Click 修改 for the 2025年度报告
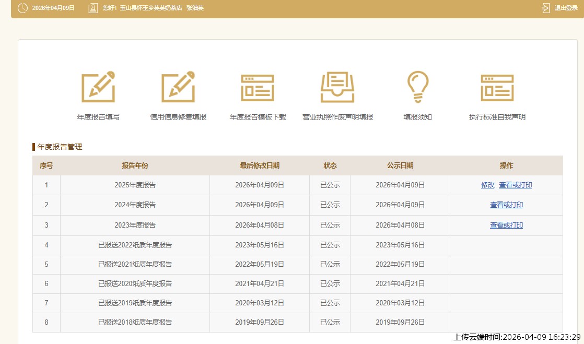Viewport: 584px width, 344px height. (487, 185)
